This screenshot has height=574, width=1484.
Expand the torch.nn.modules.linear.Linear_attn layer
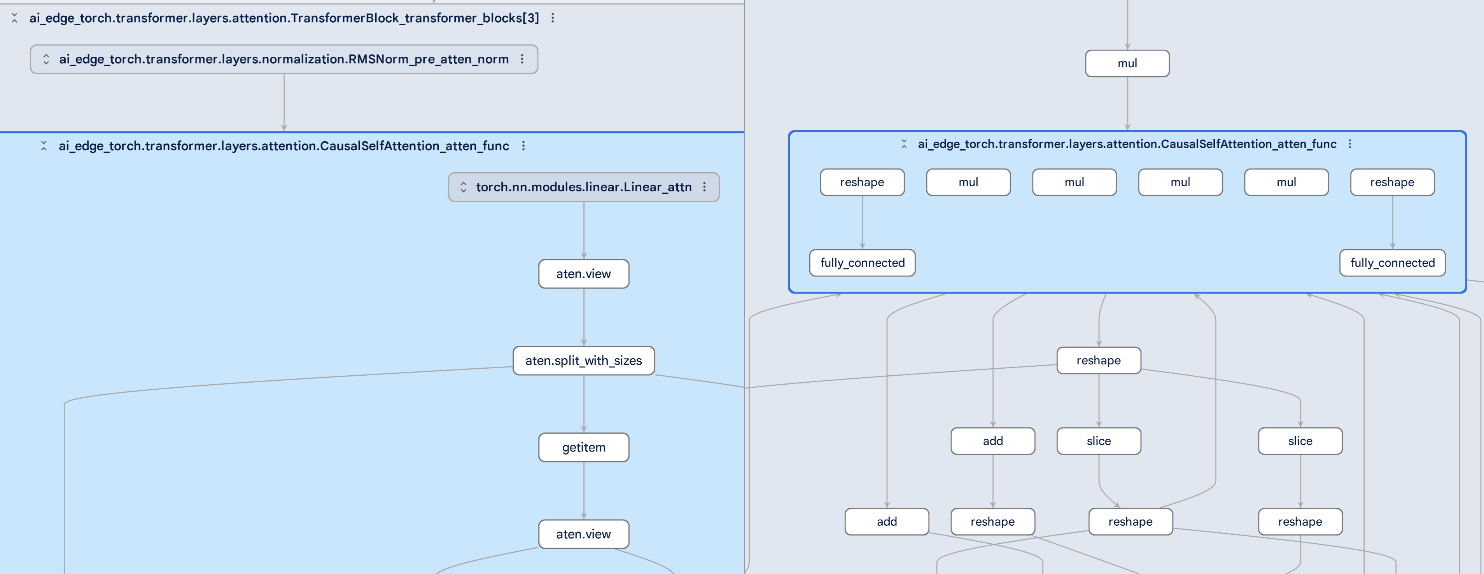[x=463, y=187]
